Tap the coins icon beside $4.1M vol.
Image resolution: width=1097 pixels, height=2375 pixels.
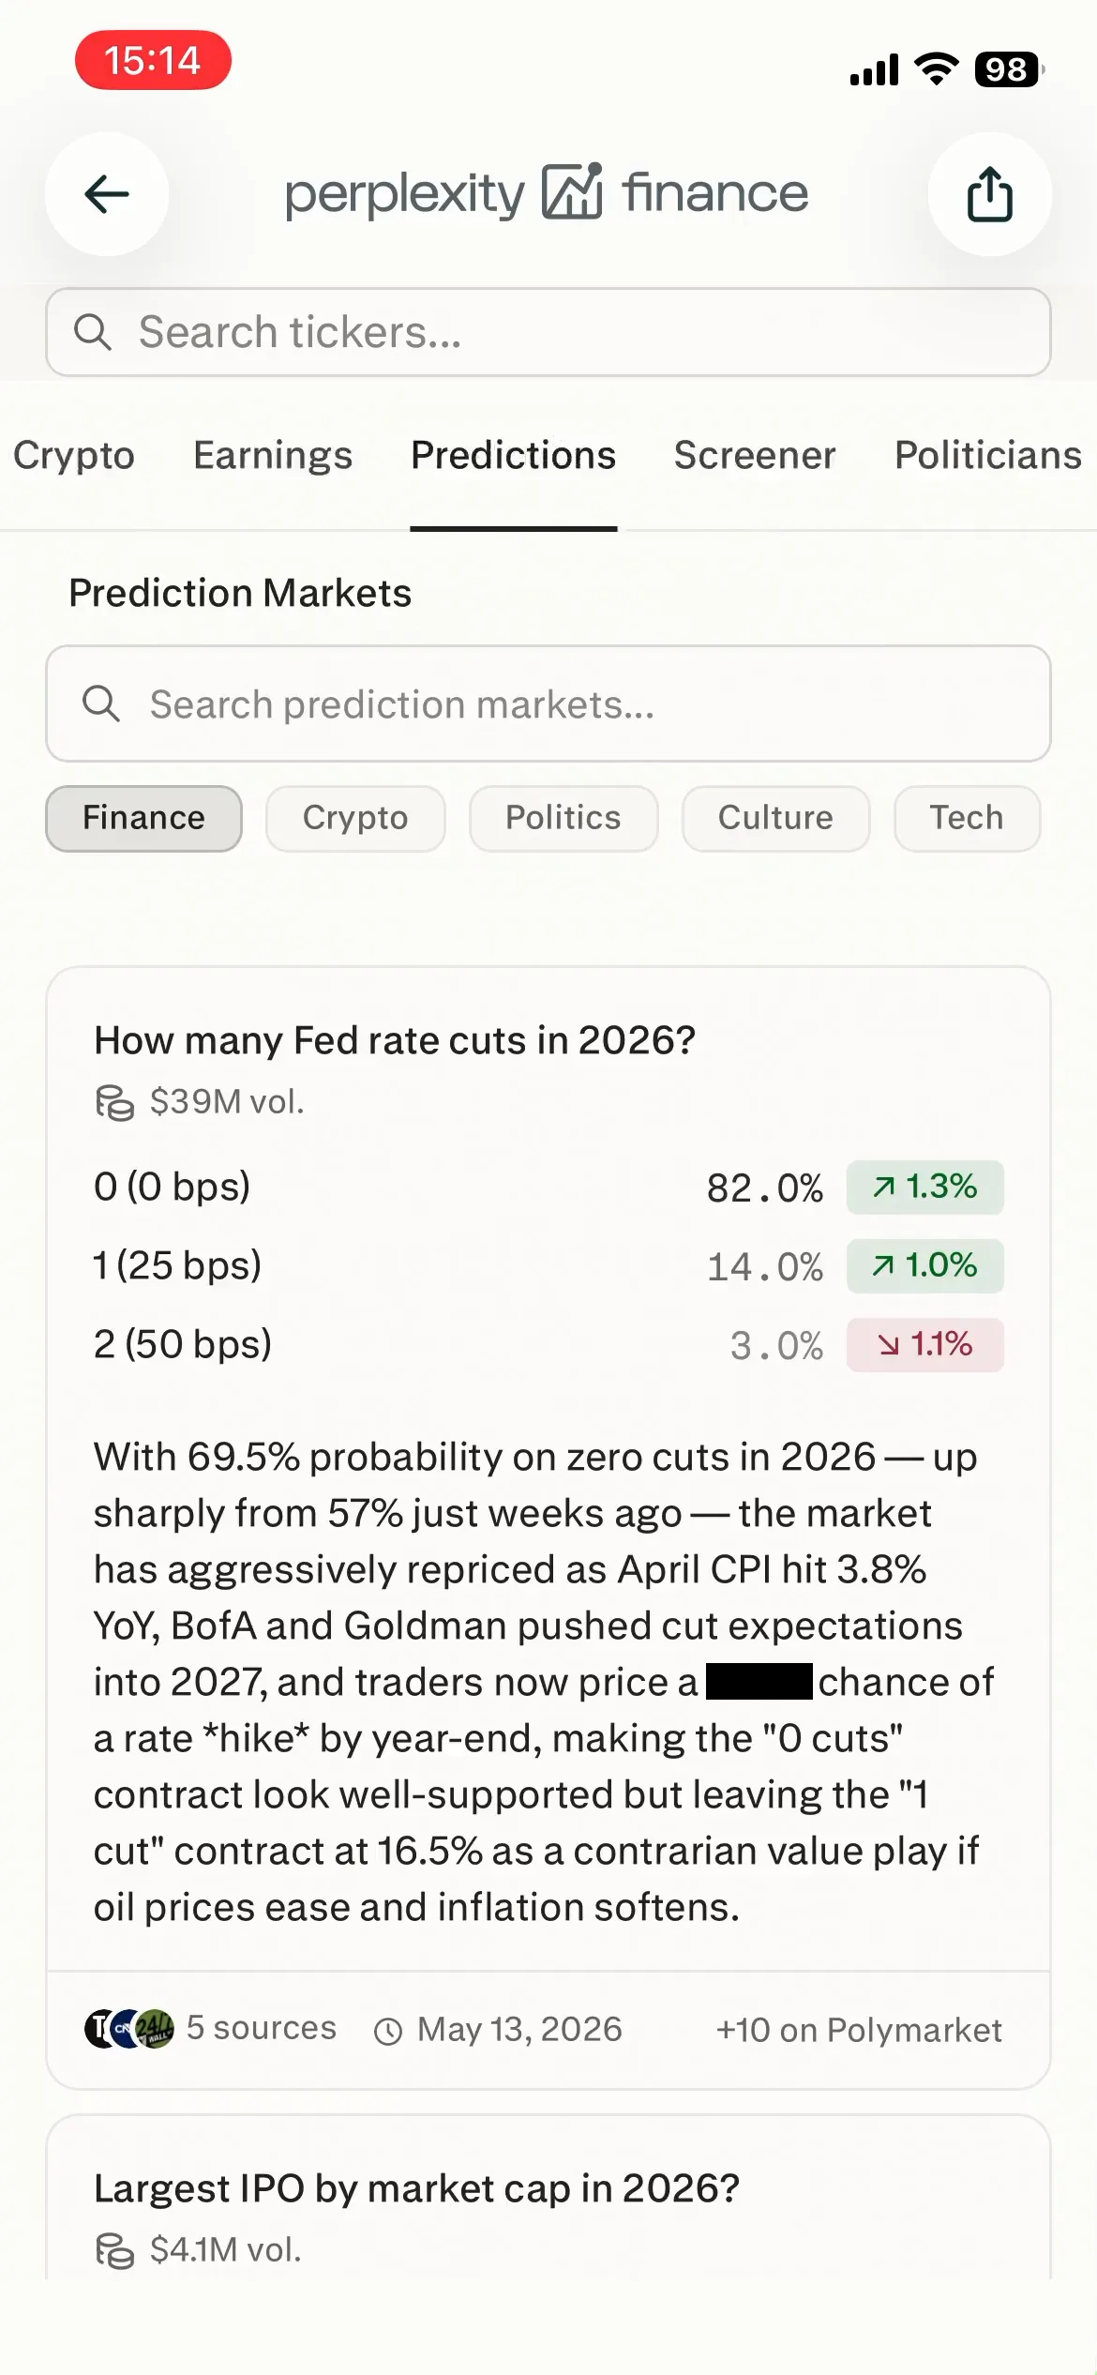(x=114, y=2250)
